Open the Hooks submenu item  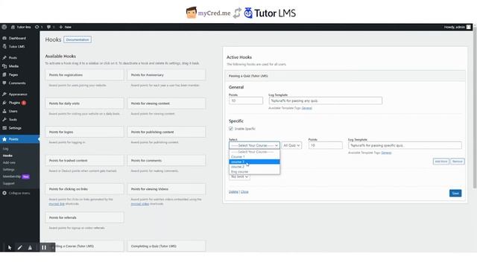point(7,156)
